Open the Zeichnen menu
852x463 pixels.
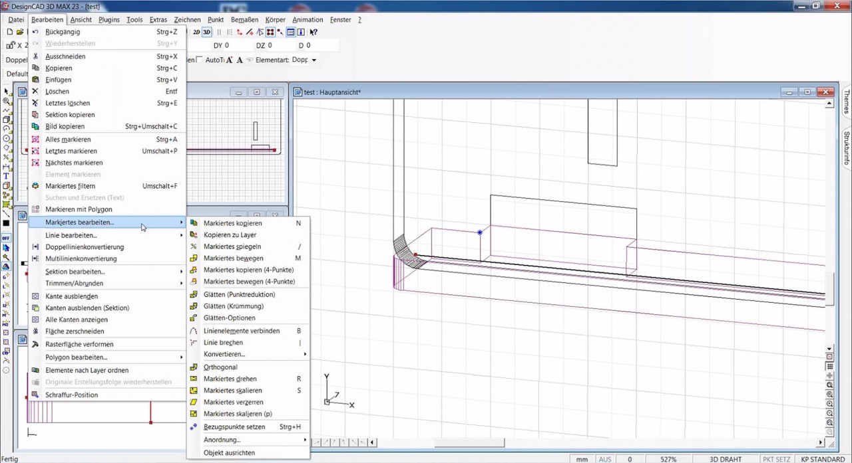click(187, 20)
